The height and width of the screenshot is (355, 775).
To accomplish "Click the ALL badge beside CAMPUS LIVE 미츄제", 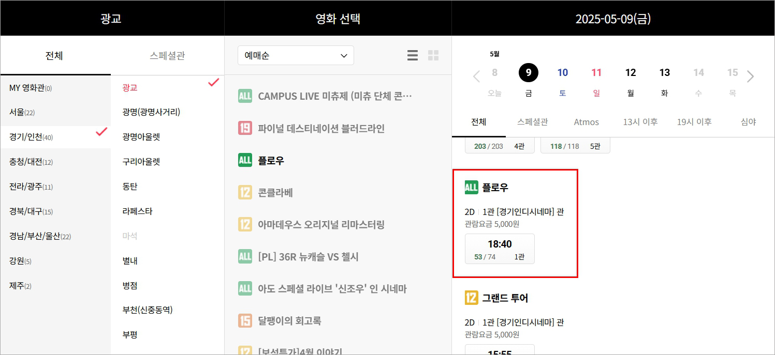I will click(245, 96).
